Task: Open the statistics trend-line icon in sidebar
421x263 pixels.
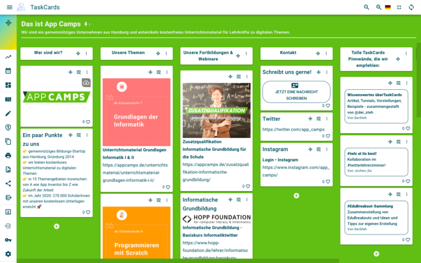Action: [x=8, y=57]
